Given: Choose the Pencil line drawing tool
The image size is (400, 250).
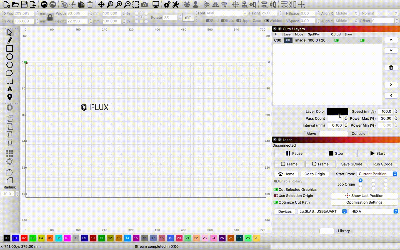Looking at the screenshot, I should 10,40.
